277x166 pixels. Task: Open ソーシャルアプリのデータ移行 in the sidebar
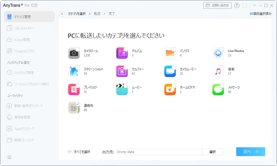pyautogui.click(x=29, y=84)
